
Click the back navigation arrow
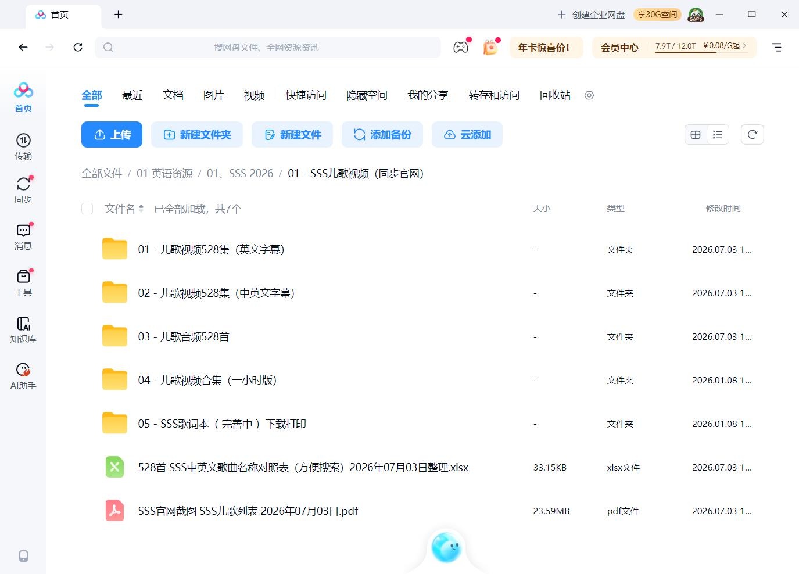[23, 47]
